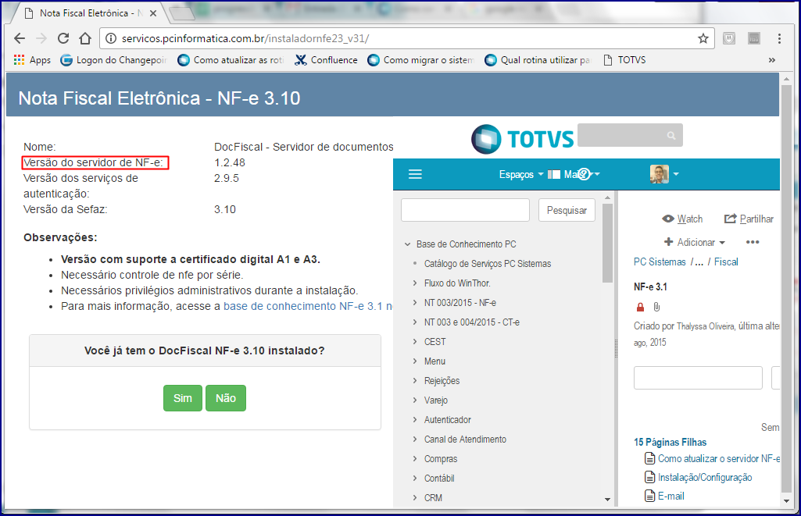Open the Compras tree item
The image size is (801, 516).
(440, 459)
